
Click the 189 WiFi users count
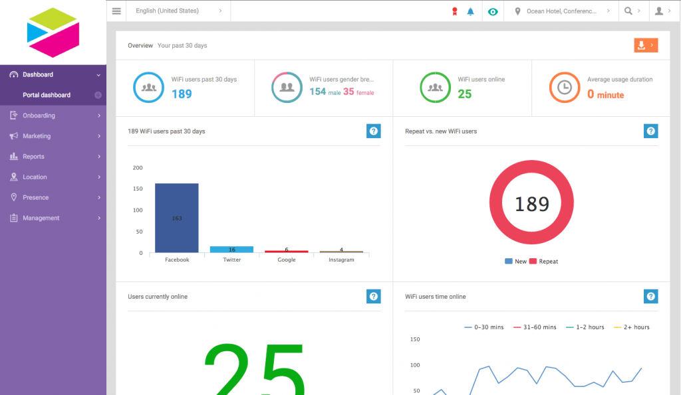[182, 94]
